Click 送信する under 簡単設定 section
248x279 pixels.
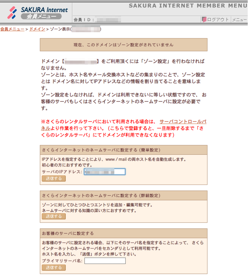[54, 179]
